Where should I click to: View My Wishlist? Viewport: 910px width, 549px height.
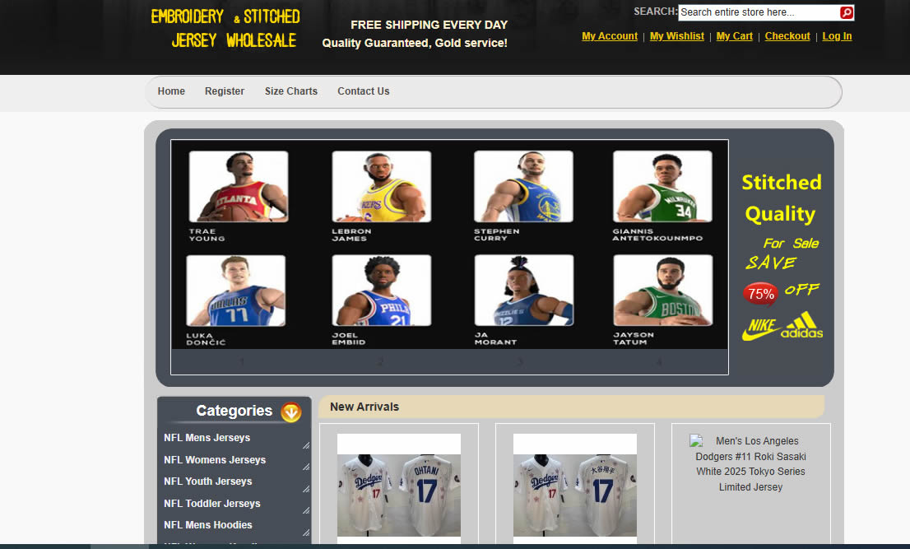(x=676, y=36)
